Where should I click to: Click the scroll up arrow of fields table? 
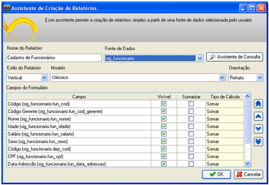pyautogui.click(x=247, y=96)
